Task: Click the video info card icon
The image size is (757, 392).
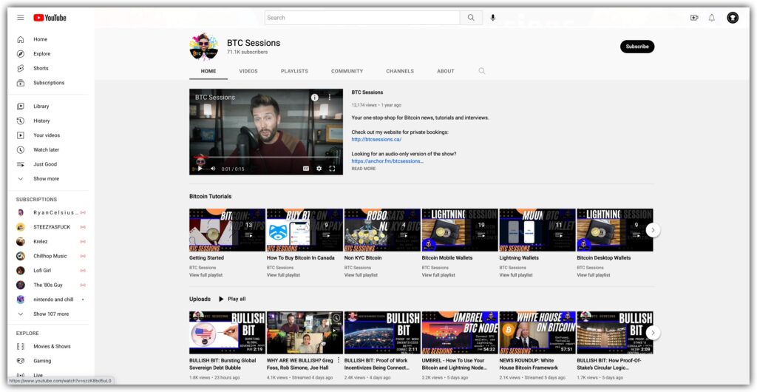Action: tap(315, 97)
